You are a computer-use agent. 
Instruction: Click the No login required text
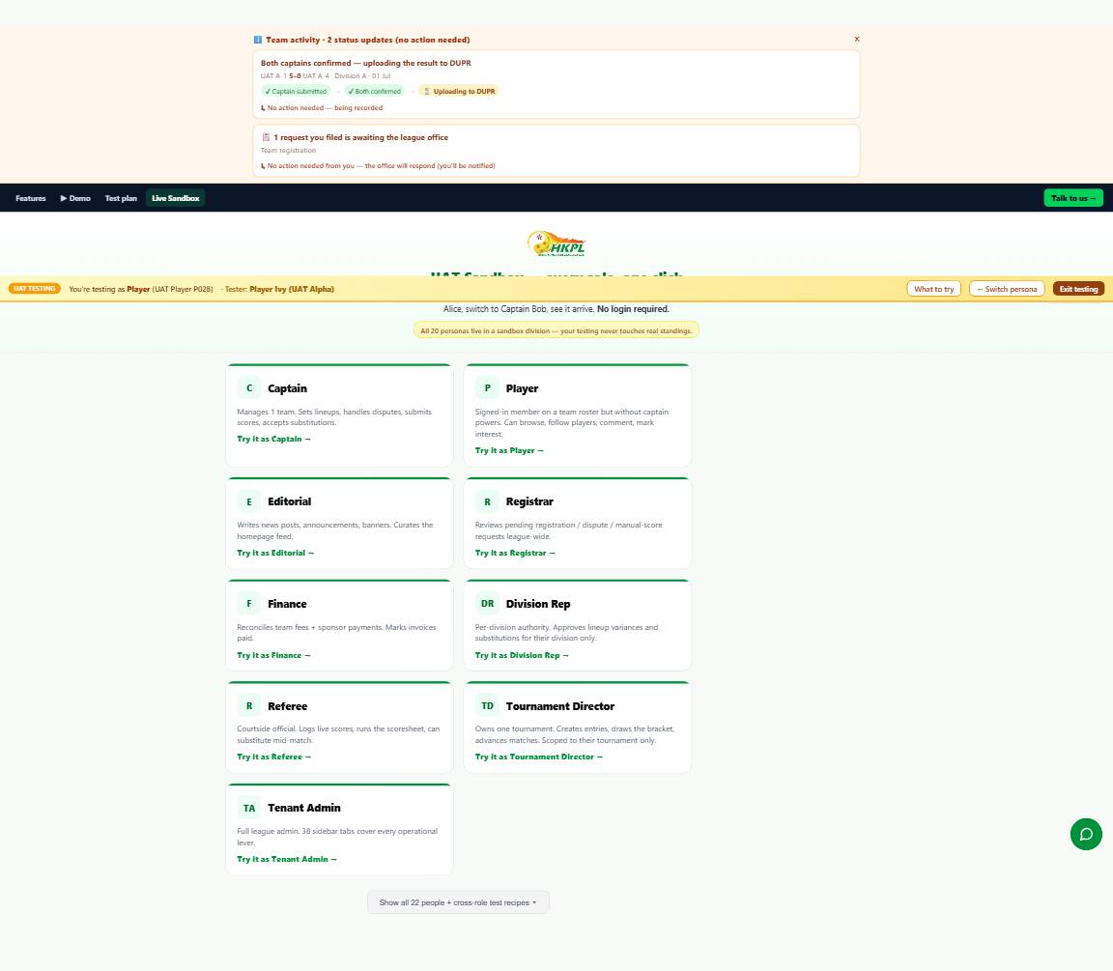point(633,309)
